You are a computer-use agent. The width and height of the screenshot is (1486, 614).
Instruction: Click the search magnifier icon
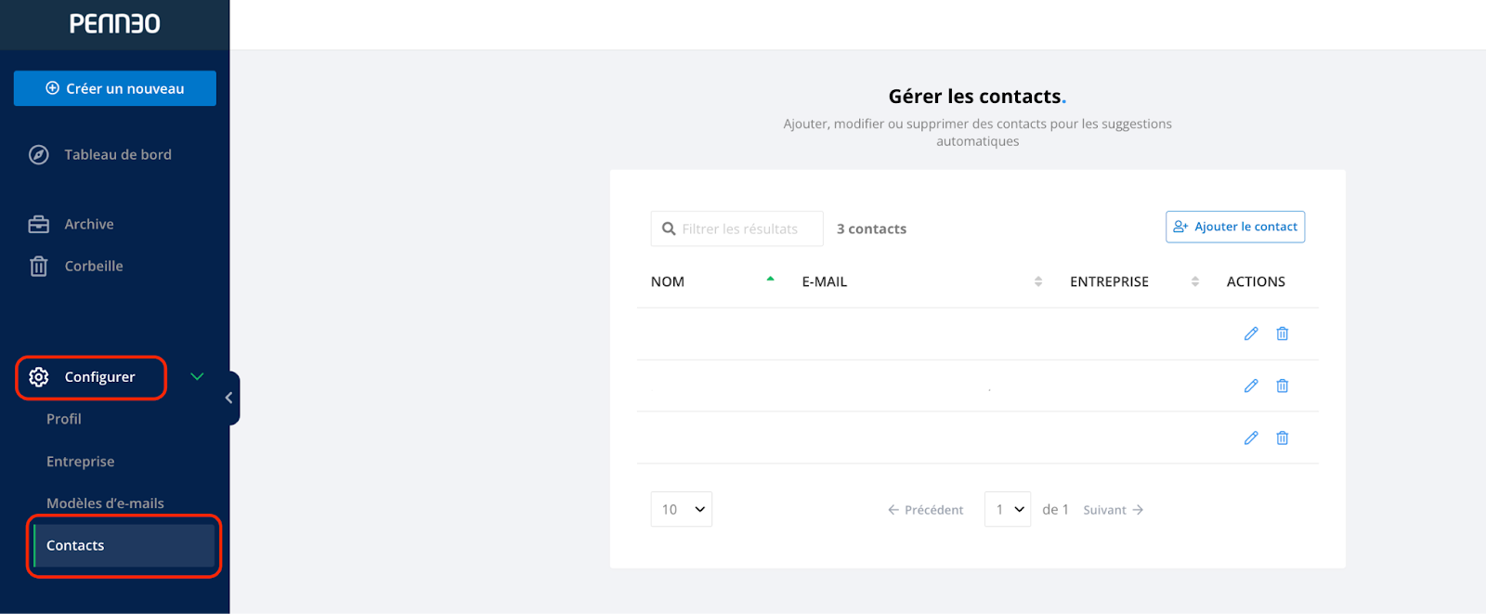click(x=669, y=229)
